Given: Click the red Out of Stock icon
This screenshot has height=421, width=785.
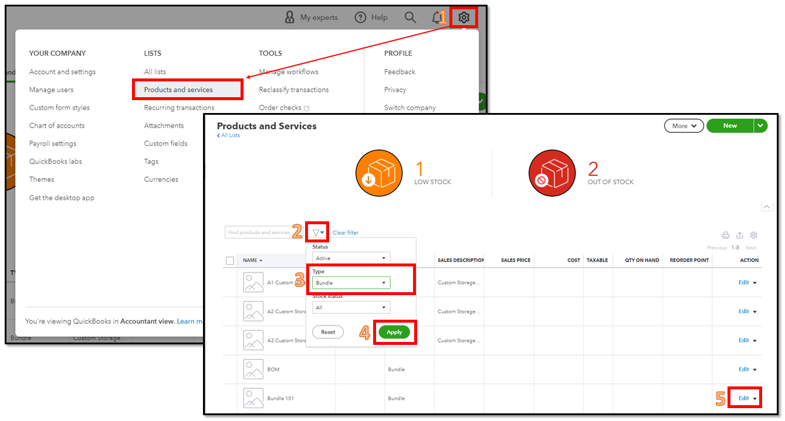Looking at the screenshot, I should [552, 173].
